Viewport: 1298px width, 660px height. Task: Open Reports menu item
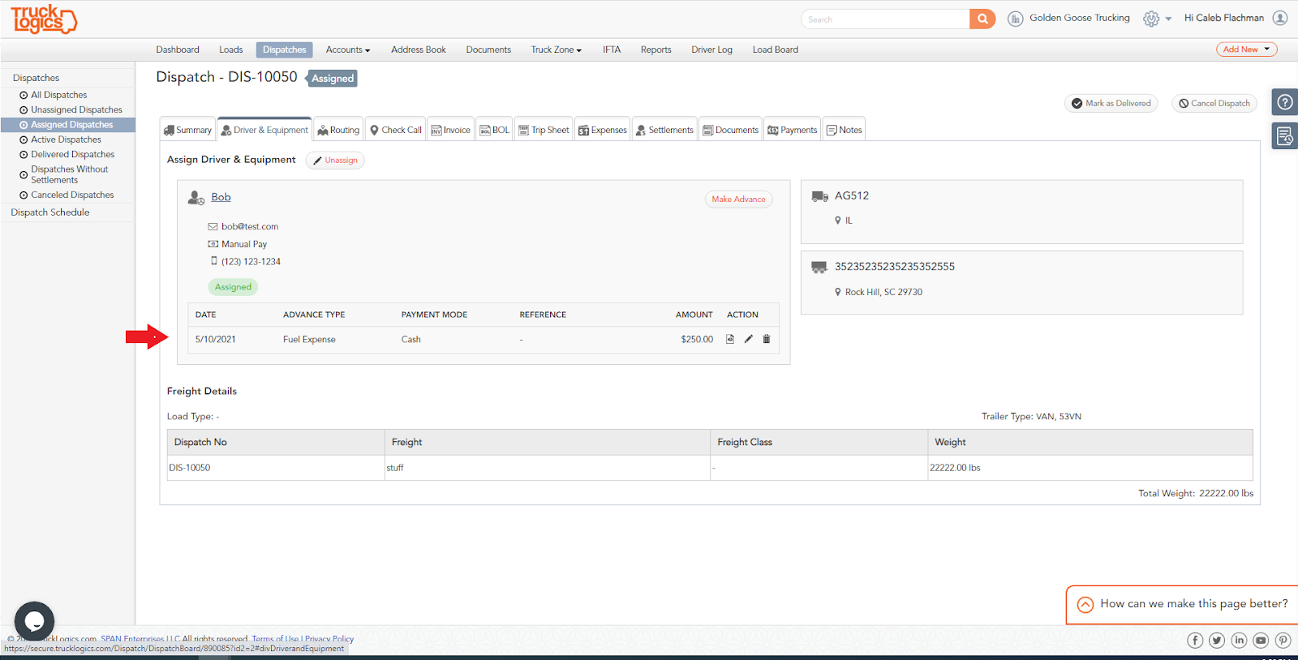tap(656, 49)
